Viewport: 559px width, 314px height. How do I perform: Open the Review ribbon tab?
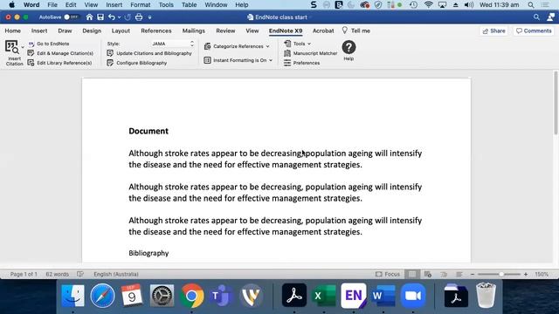click(x=225, y=31)
